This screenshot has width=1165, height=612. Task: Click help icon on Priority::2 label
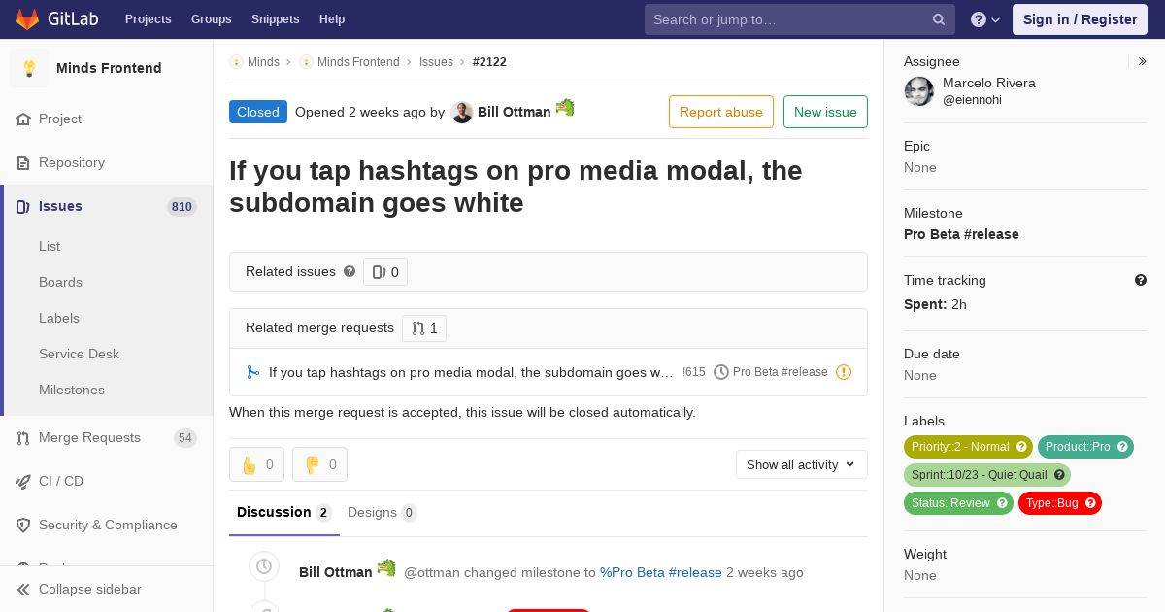pos(1021,447)
